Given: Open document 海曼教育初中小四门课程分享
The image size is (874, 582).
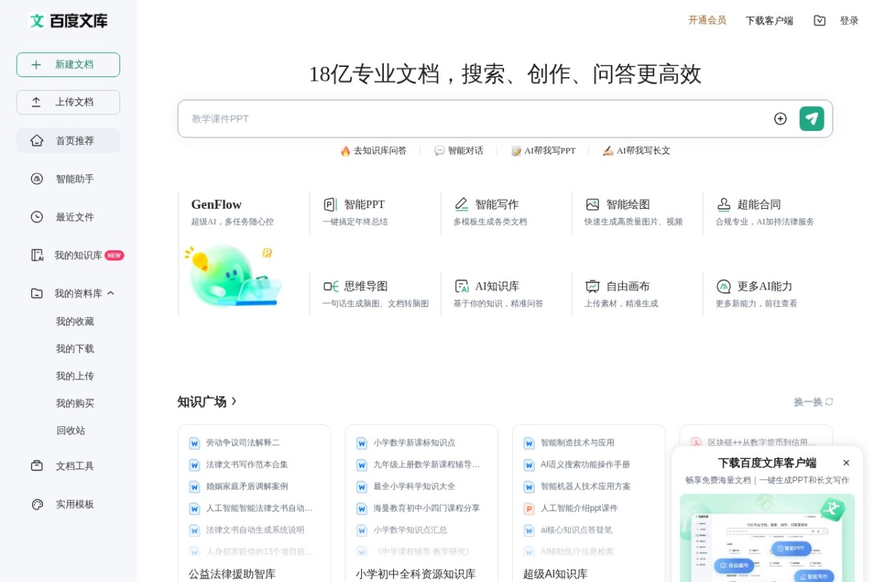Looking at the screenshot, I should pos(427,508).
